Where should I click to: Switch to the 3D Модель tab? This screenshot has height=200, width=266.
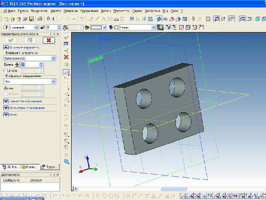(10, 167)
